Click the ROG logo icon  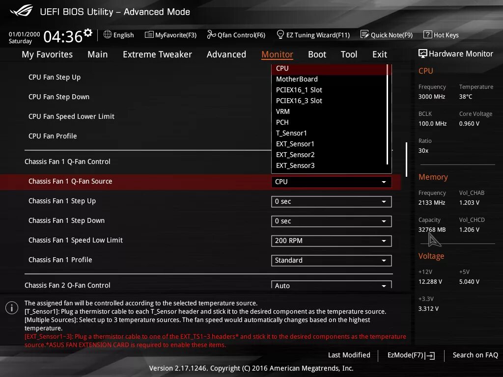(22, 11)
